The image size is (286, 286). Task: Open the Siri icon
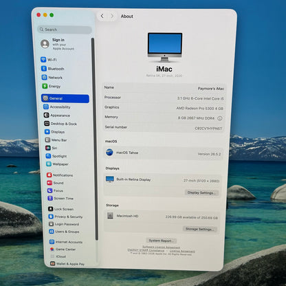48,148
